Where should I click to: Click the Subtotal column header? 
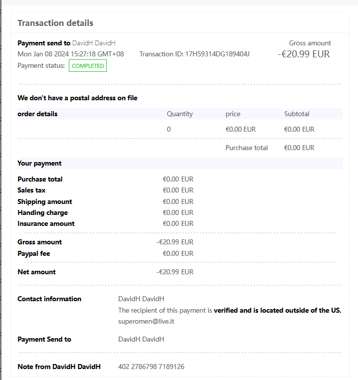pos(297,114)
